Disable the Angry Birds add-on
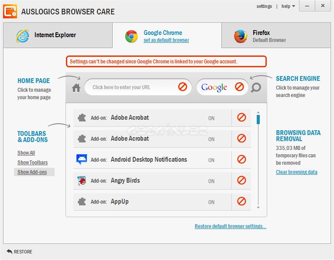The image size is (334, 260). point(241,180)
